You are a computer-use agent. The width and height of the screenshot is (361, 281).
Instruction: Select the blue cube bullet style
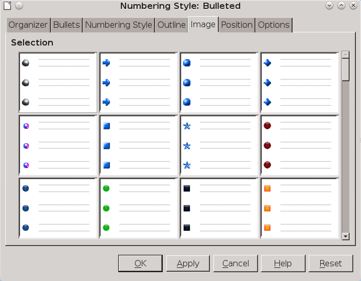[138, 146]
